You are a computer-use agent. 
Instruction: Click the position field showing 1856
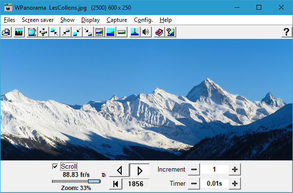(x=136, y=184)
